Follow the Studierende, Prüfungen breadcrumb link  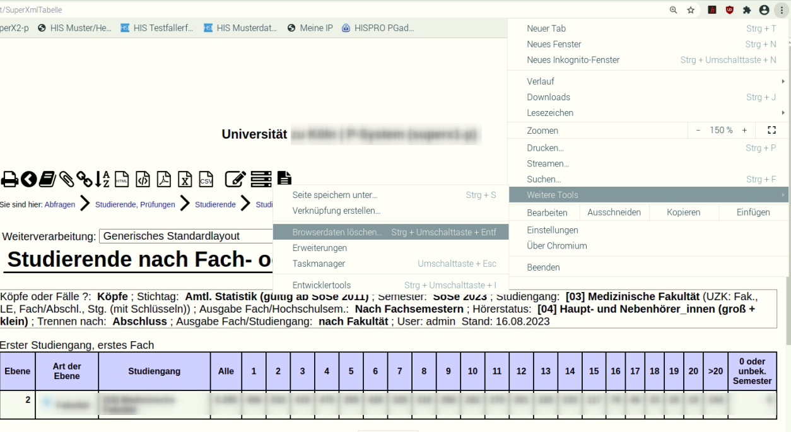pos(135,204)
